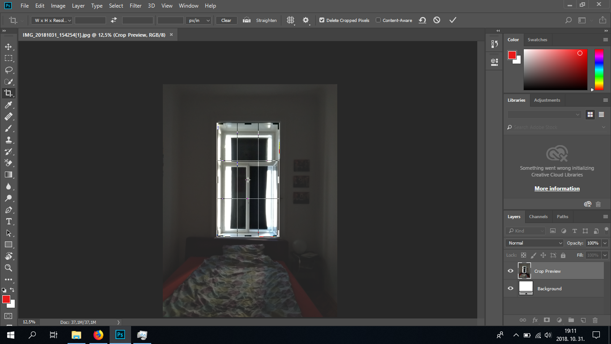The image size is (611, 344).
Task: Activate the Spot Healing Brush tool
Action: tap(8, 116)
